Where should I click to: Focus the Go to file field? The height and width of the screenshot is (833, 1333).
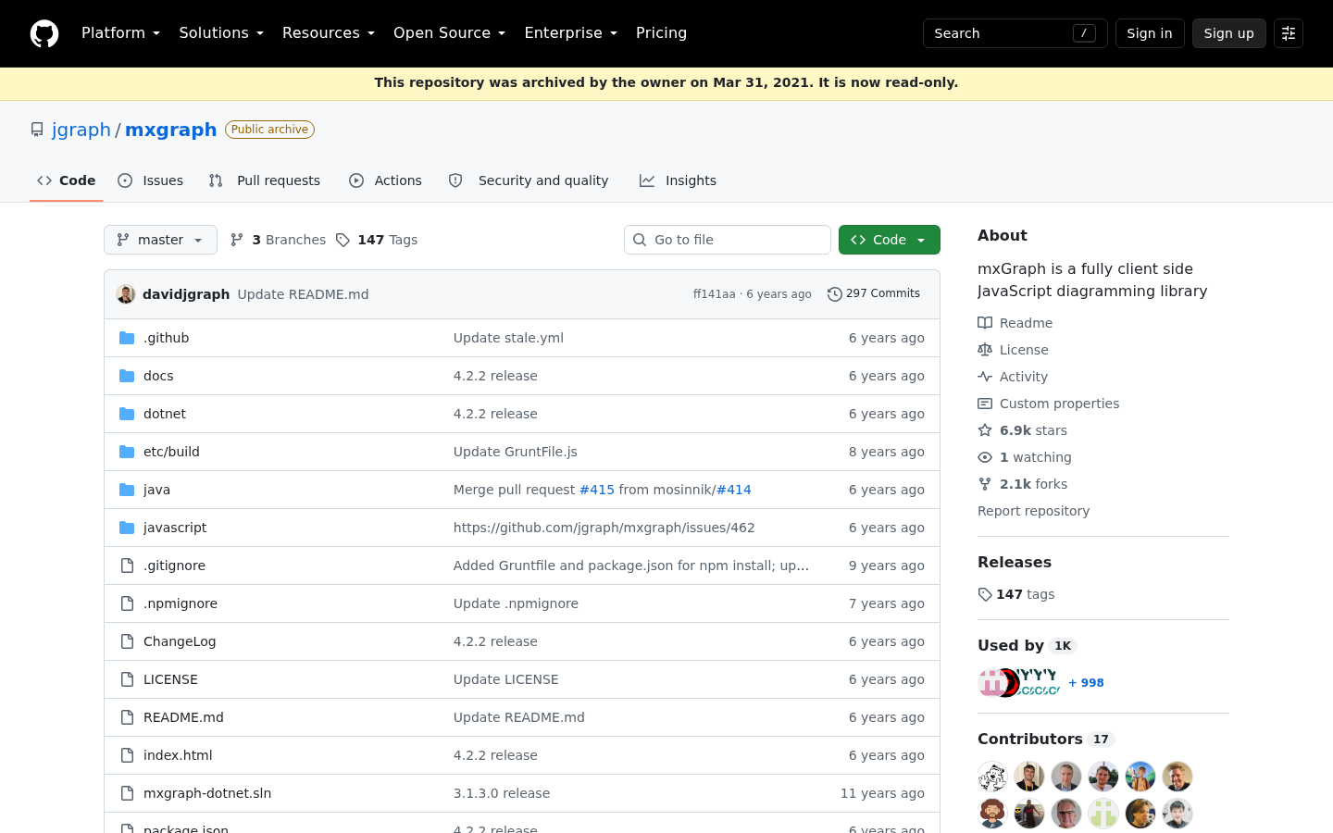[728, 240]
